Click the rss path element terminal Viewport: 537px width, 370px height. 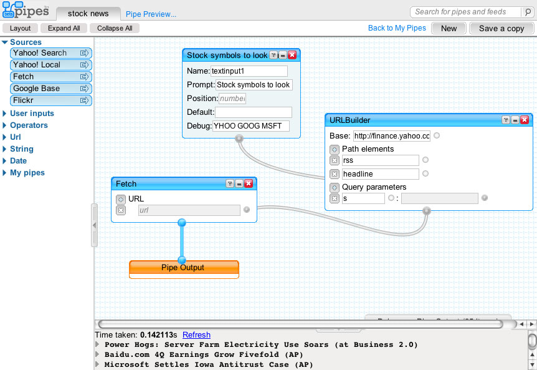tap(425, 160)
